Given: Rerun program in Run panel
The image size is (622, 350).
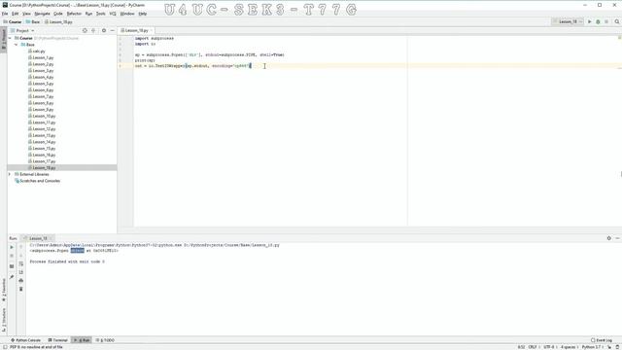Looking at the screenshot, I should pyautogui.click(x=12, y=247).
